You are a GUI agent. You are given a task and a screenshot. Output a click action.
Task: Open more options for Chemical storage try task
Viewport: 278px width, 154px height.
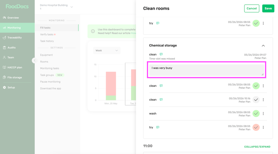[x=263, y=127]
